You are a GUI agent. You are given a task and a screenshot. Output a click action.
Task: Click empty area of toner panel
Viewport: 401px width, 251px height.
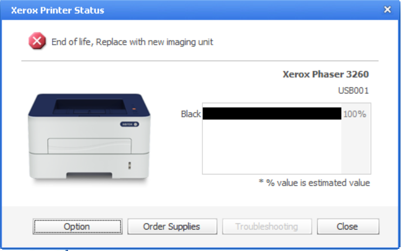tap(272, 147)
